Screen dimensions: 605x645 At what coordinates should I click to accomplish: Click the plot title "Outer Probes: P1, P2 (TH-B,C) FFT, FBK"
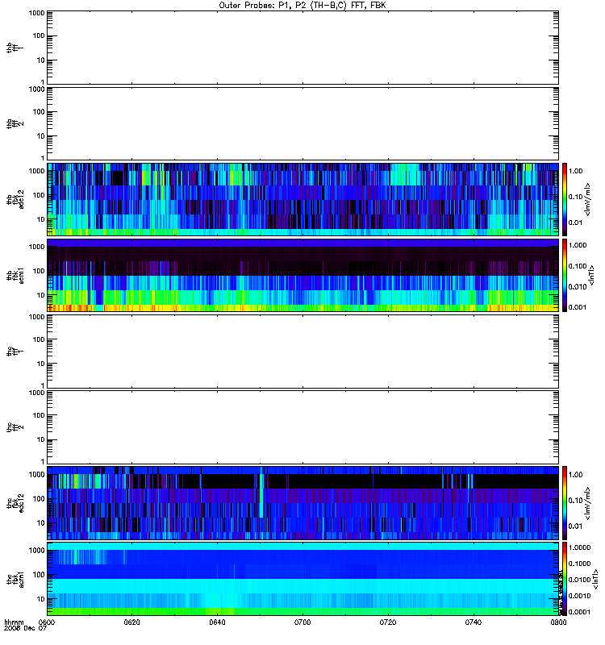point(302,6)
